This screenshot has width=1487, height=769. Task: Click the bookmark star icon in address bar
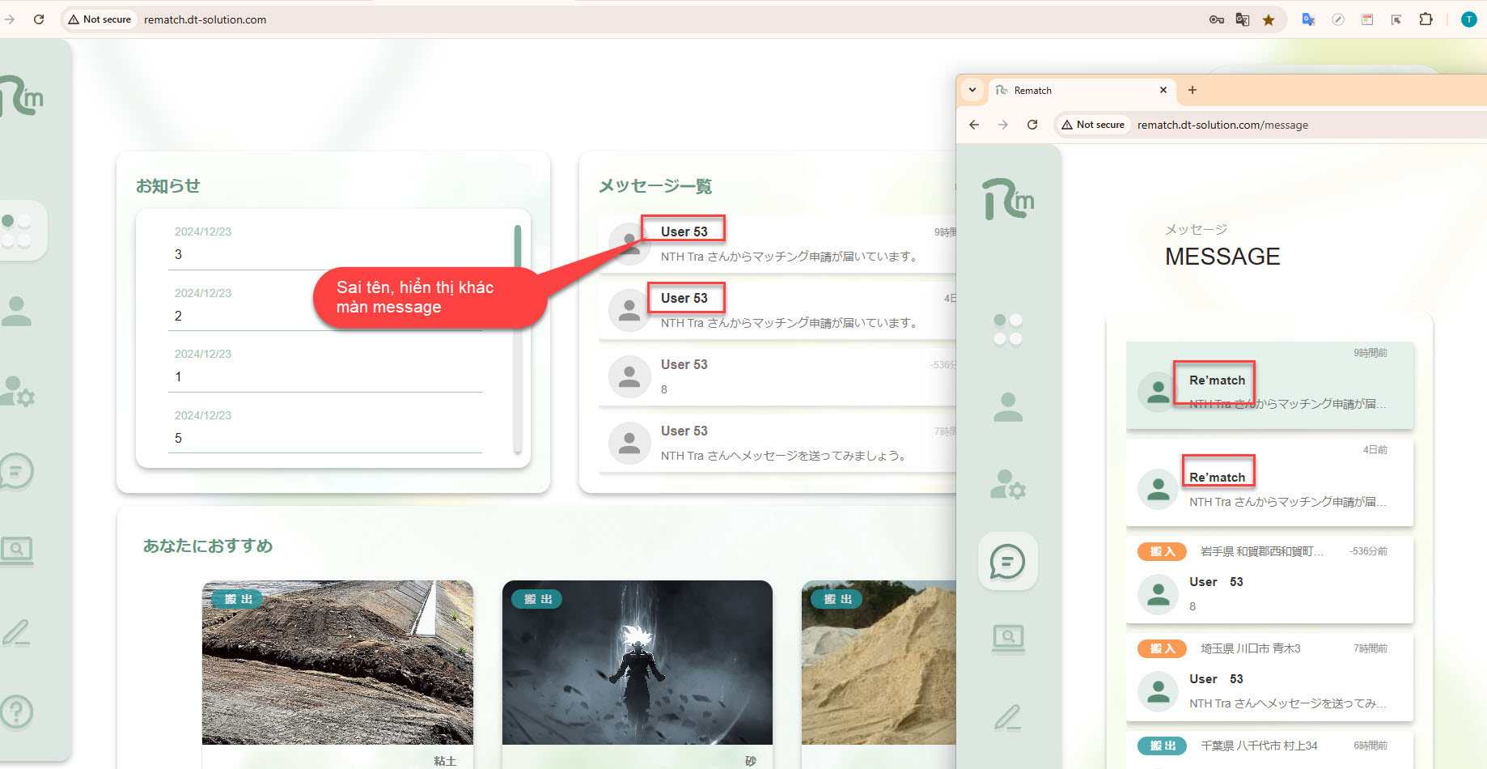click(1269, 19)
